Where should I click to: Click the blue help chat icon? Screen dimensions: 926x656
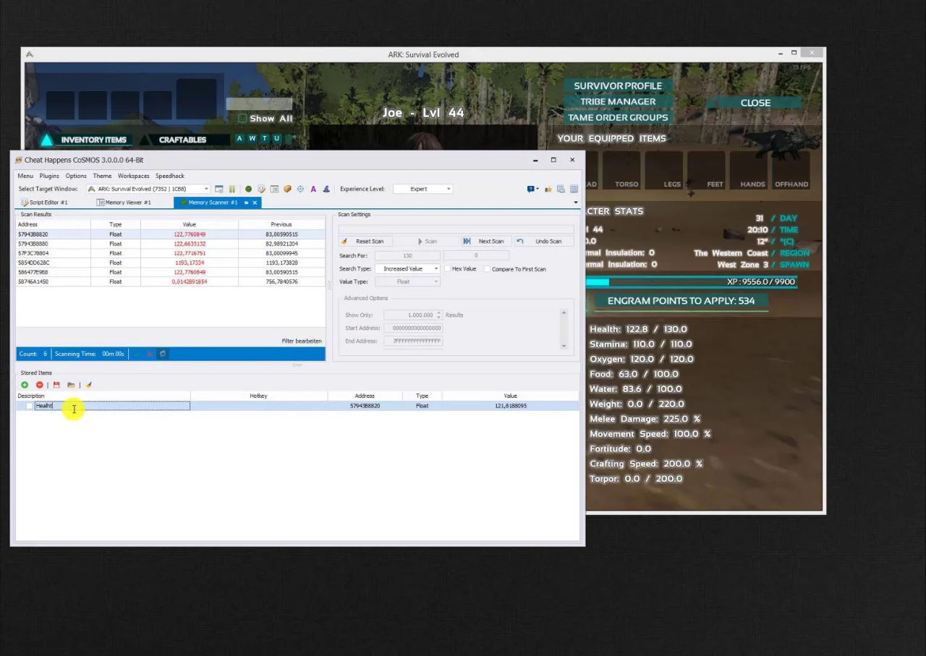pyautogui.click(x=531, y=189)
